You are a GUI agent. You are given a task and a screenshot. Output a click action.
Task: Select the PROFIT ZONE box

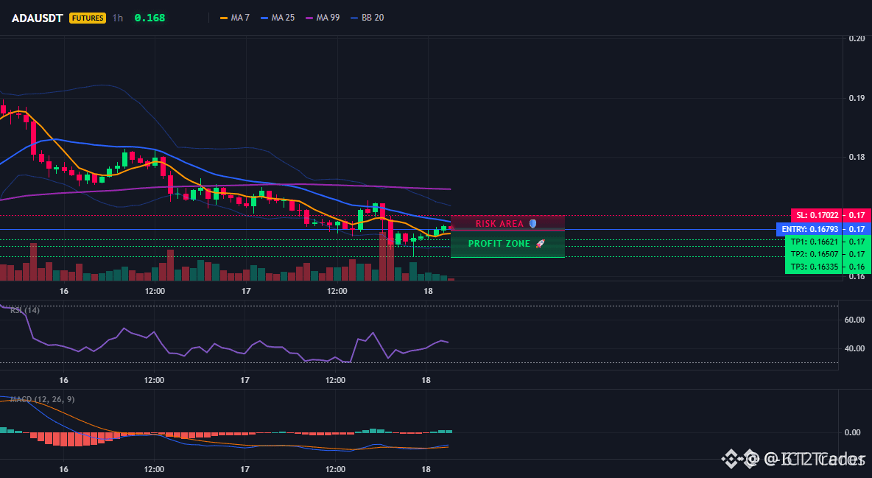(x=507, y=244)
